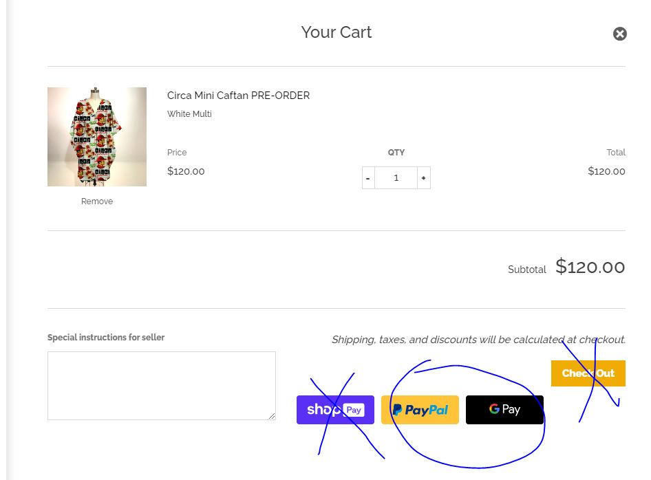
Task: Increase quantity with the plus button
Action: [x=423, y=178]
